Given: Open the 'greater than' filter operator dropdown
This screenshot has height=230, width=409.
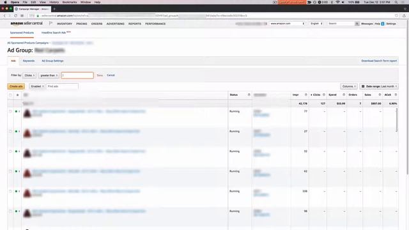Looking at the screenshot, I should (49, 75).
